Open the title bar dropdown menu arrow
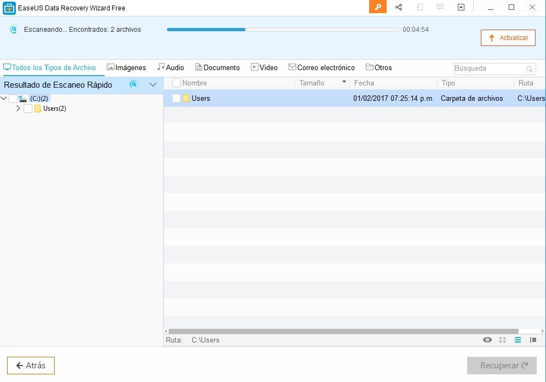 pos(461,8)
